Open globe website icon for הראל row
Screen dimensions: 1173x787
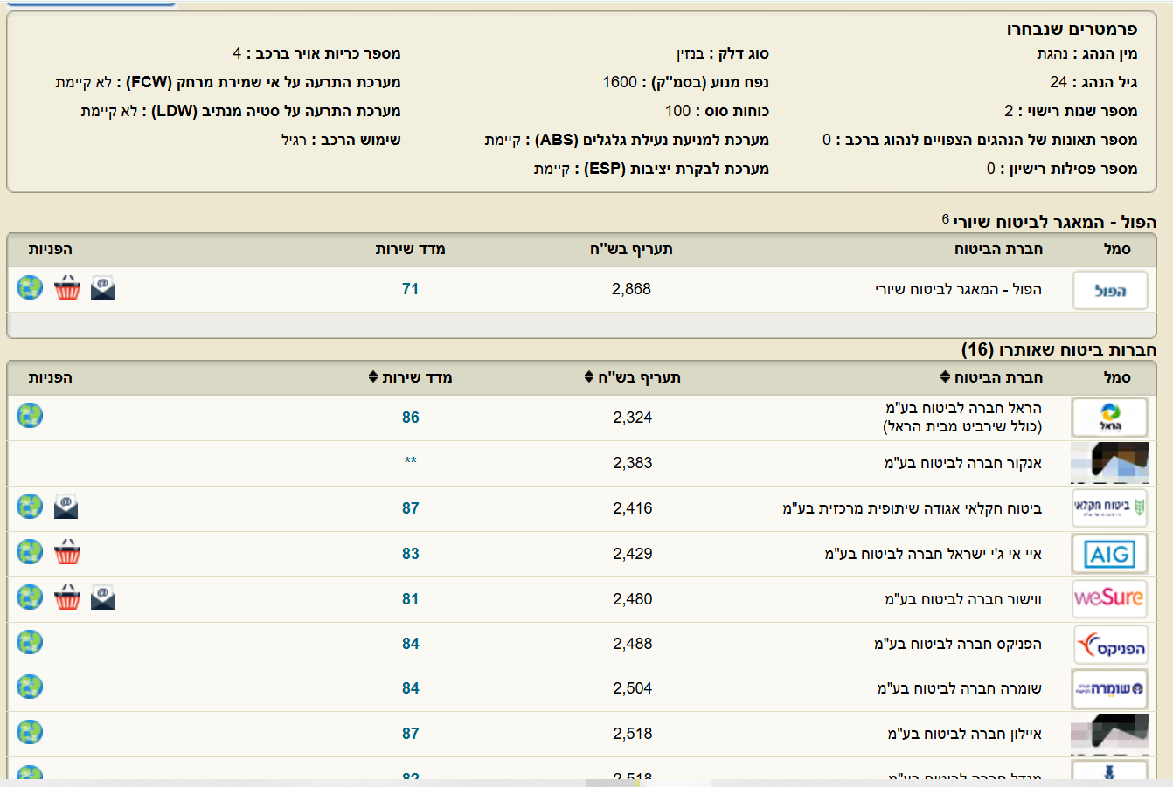point(30,415)
